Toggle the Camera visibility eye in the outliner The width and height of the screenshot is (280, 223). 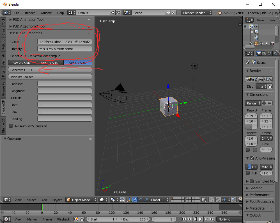[x=261, y=44]
